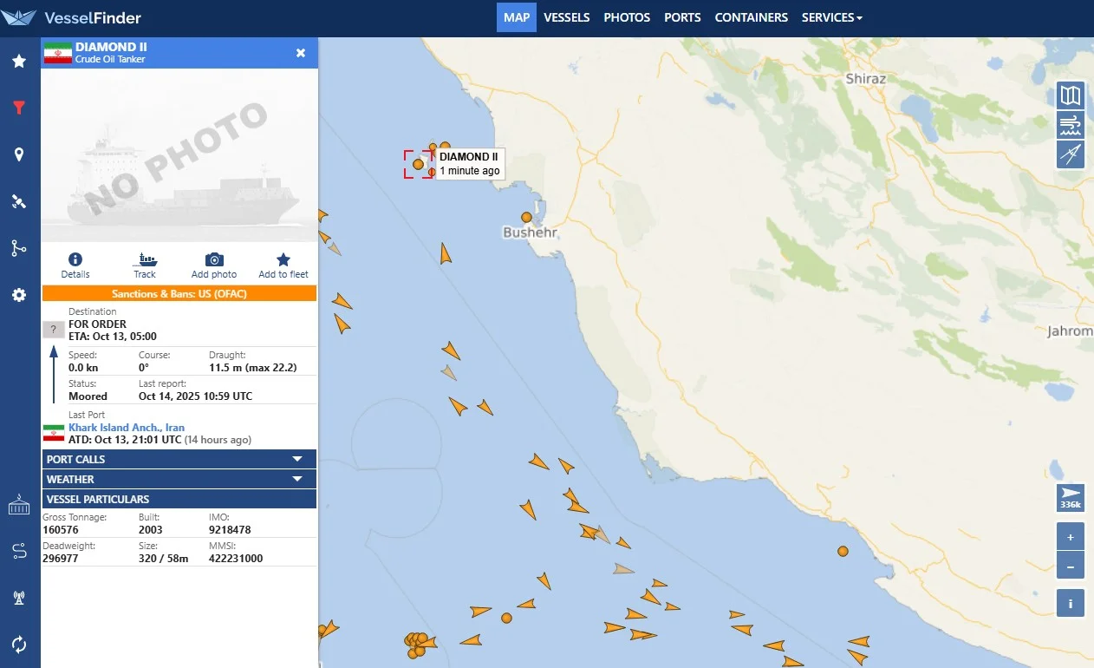This screenshot has height=668, width=1094.
Task: Toggle the distance measurement tool
Action: pyautogui.click(x=1071, y=154)
